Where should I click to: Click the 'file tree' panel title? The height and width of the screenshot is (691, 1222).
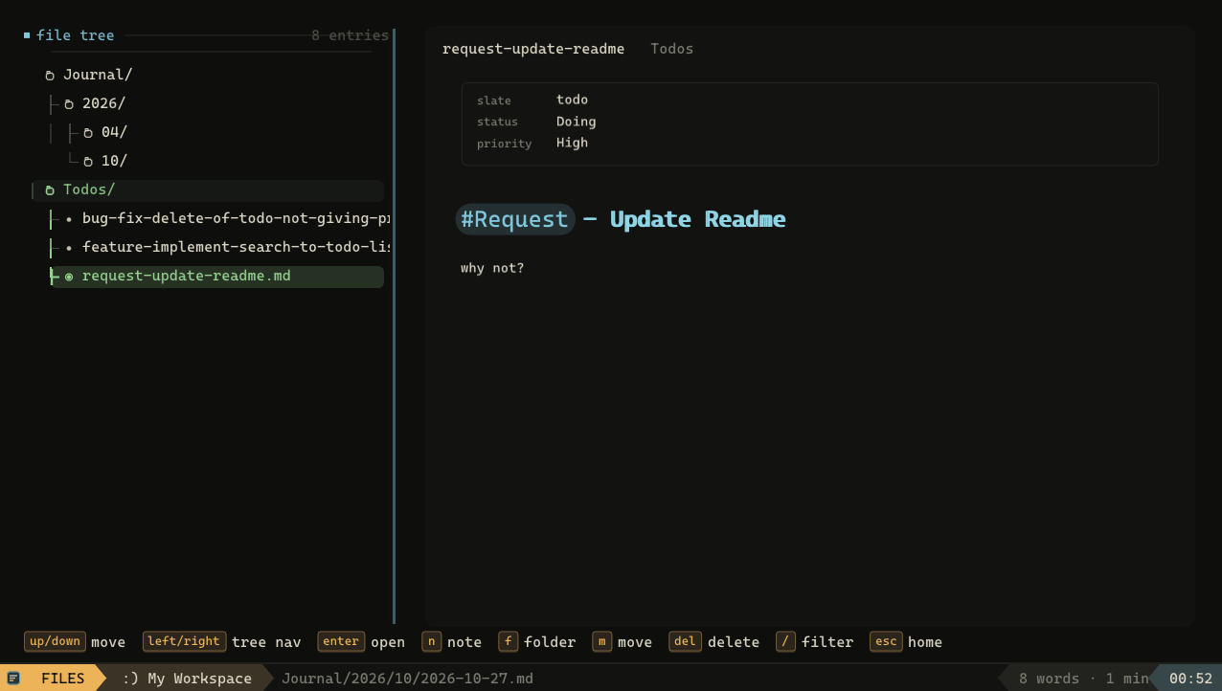[x=75, y=35]
